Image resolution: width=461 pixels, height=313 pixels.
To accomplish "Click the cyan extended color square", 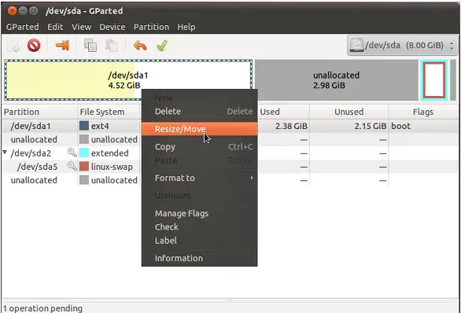I will (x=84, y=153).
